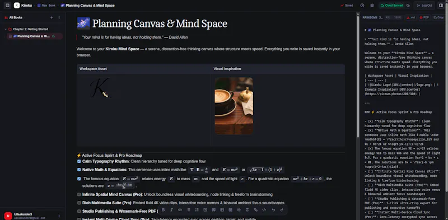Click the Cloud Synced status button

[391, 6]
